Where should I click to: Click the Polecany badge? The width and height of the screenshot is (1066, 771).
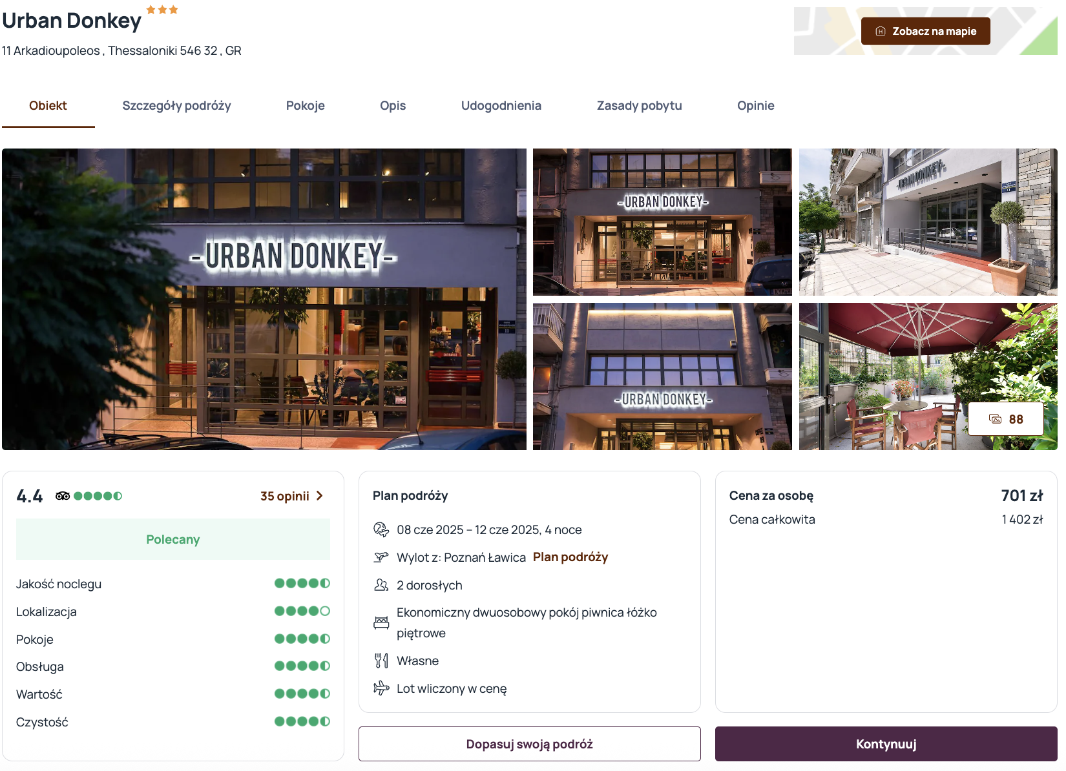click(x=173, y=539)
